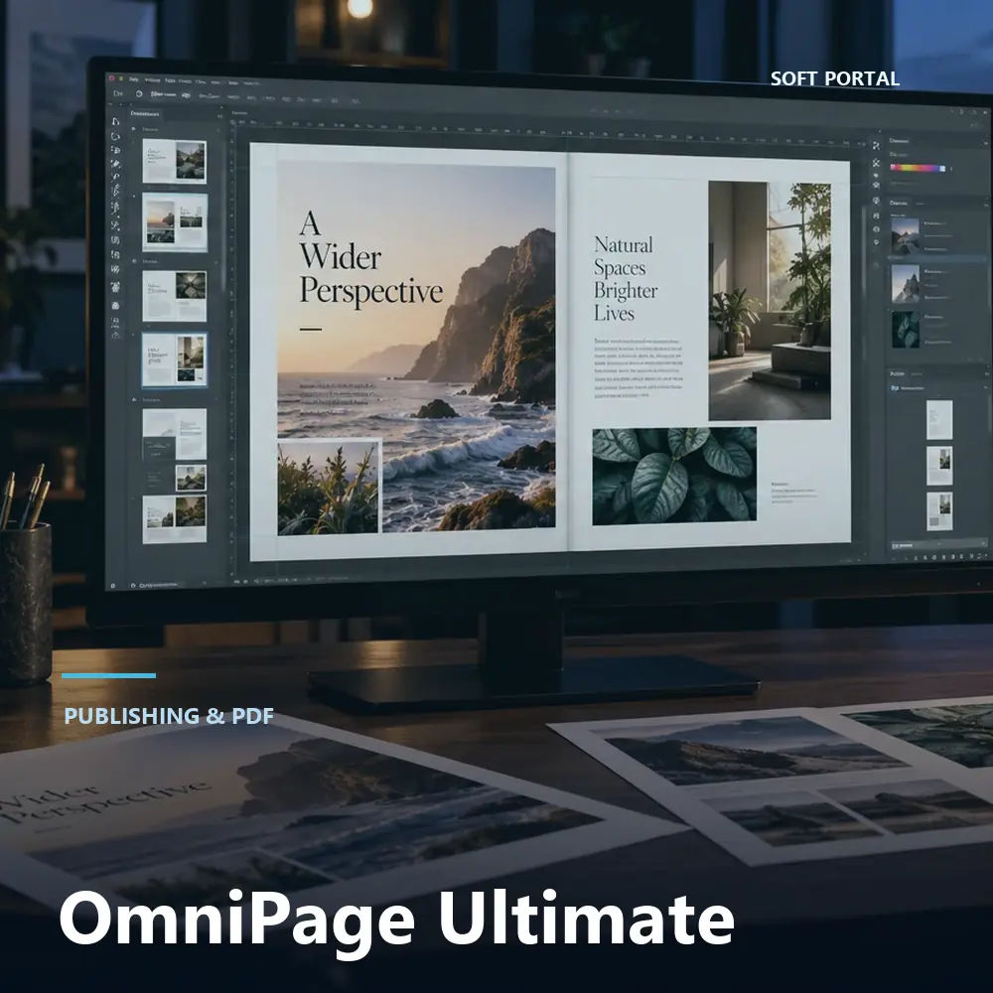Click the top icon in the narrow right-side icon strip
Screen dimensions: 993x993
point(876,146)
